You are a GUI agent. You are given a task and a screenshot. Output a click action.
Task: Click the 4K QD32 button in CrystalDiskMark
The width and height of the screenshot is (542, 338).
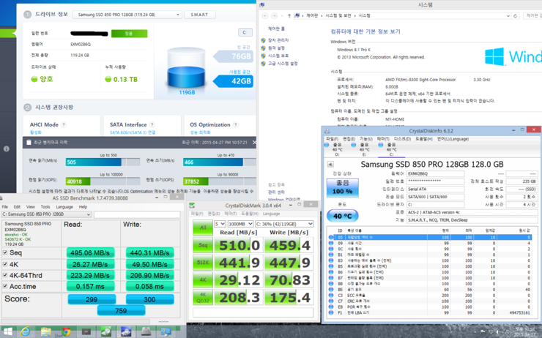pyautogui.click(x=203, y=297)
